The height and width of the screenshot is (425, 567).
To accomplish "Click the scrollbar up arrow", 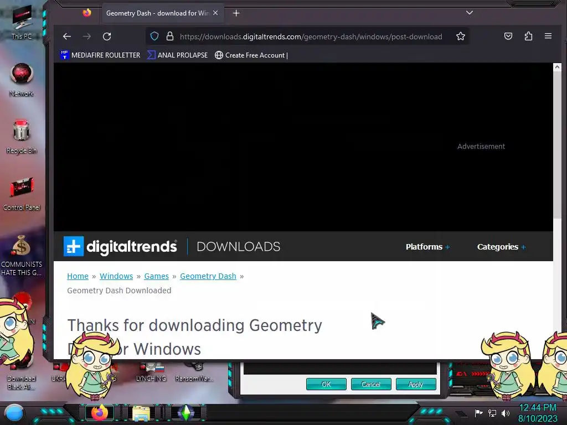I will [557, 67].
